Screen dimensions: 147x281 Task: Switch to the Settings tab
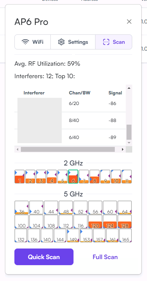(x=73, y=42)
